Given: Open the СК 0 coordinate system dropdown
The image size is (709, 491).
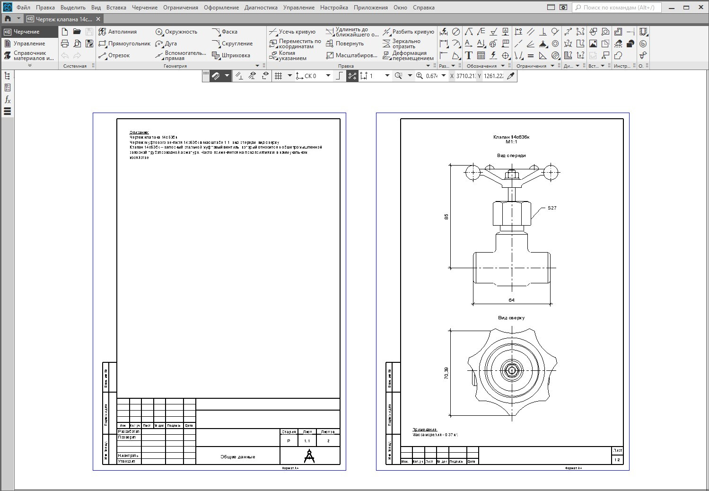Looking at the screenshot, I should 328,76.
